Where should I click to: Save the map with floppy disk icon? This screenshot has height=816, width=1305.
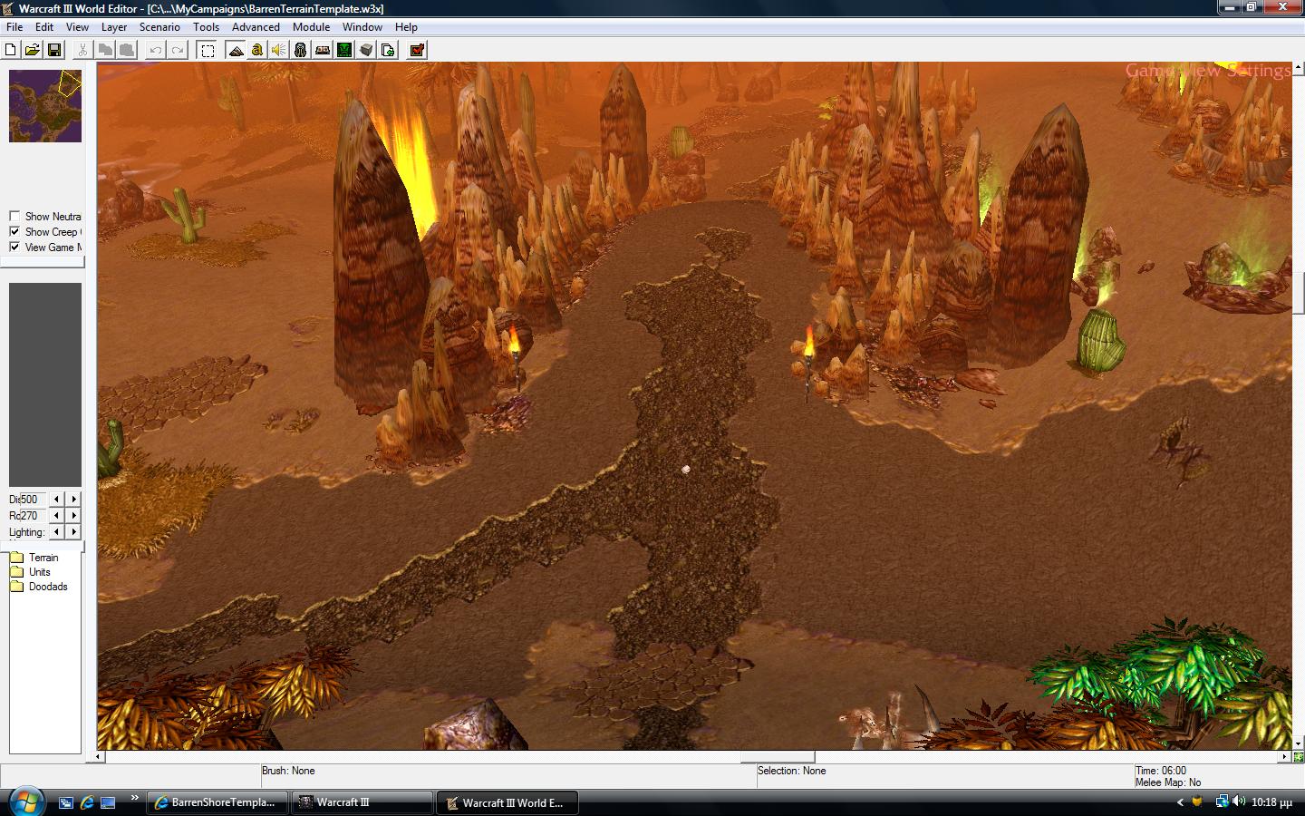(54, 50)
